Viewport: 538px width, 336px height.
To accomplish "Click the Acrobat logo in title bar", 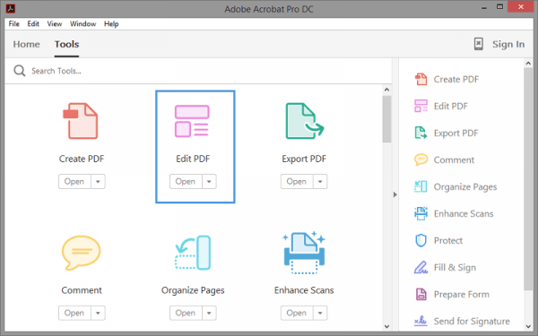I will pyautogui.click(x=11, y=8).
